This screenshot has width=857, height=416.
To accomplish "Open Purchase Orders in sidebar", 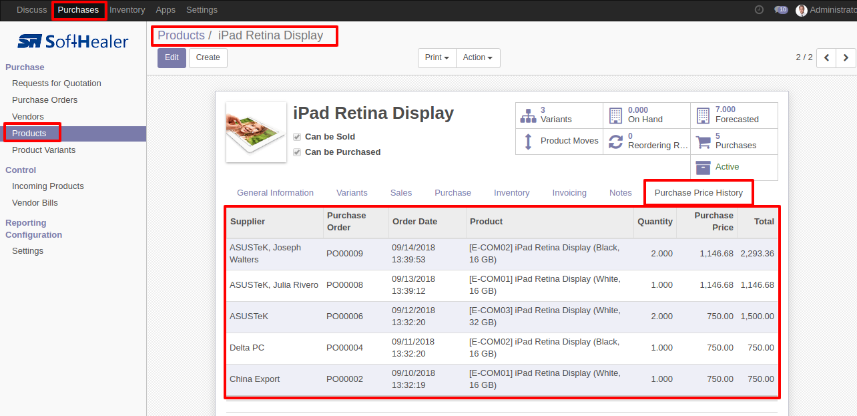I will [x=45, y=100].
